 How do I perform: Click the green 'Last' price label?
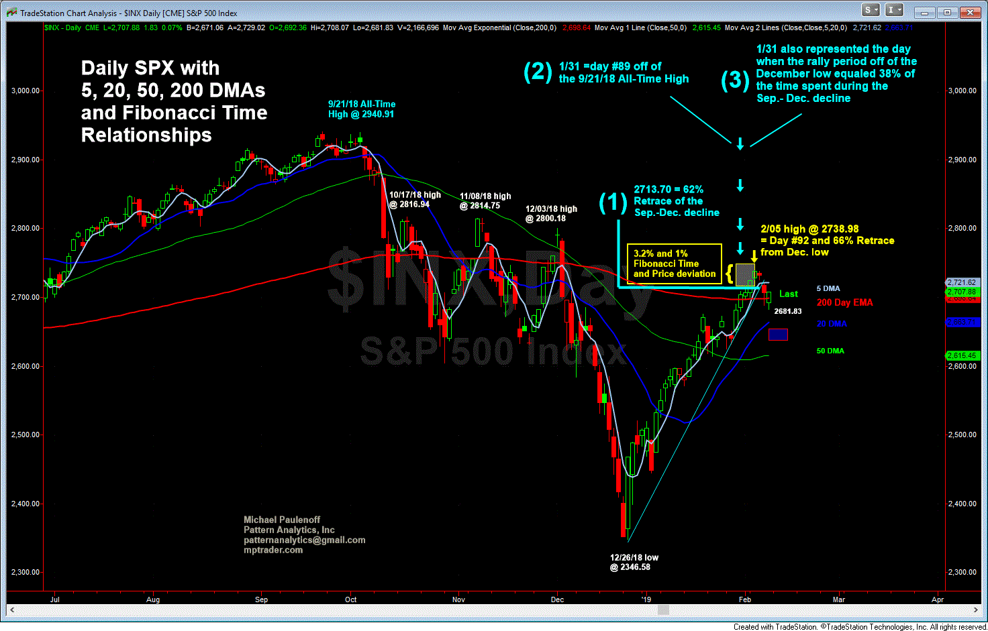pyautogui.click(x=789, y=294)
